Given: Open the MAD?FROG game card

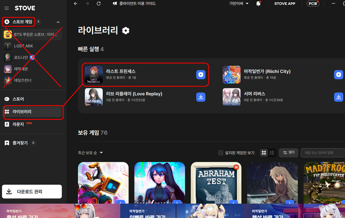Looking at the screenshot, I should click(x=324, y=183).
